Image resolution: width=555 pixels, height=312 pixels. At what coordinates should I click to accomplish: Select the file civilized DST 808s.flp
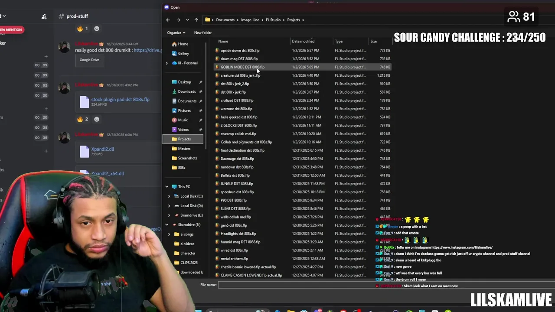[x=237, y=101]
